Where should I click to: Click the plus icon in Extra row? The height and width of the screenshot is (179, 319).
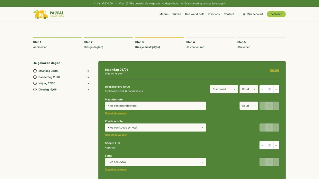(x=276, y=162)
